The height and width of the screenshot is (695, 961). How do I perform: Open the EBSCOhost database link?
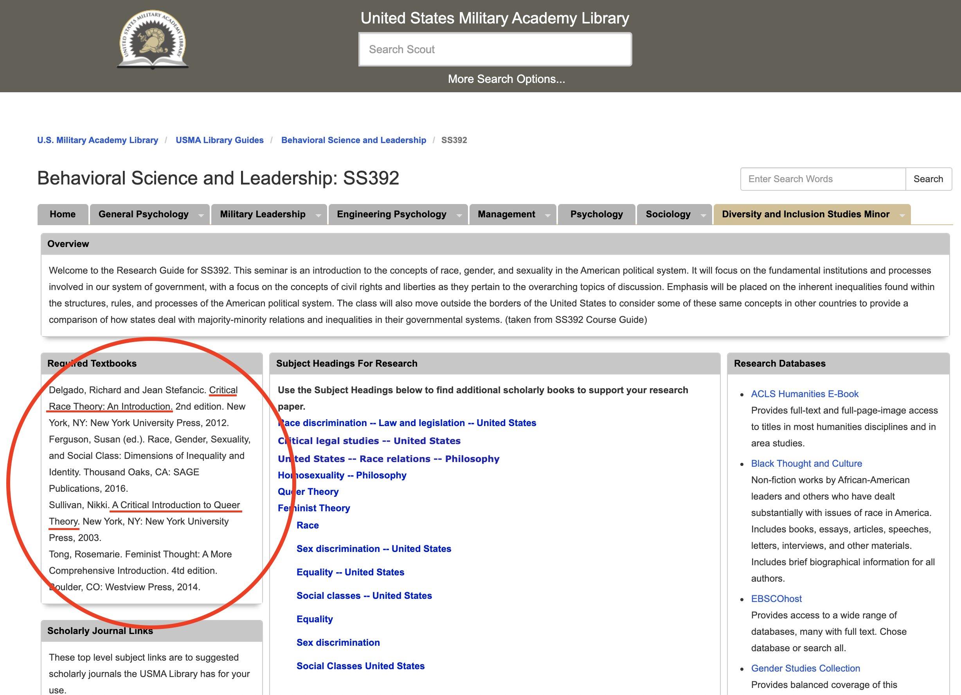(776, 599)
